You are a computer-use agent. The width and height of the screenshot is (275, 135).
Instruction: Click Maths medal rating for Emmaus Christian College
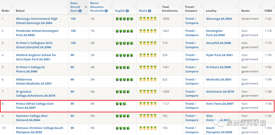148,128
